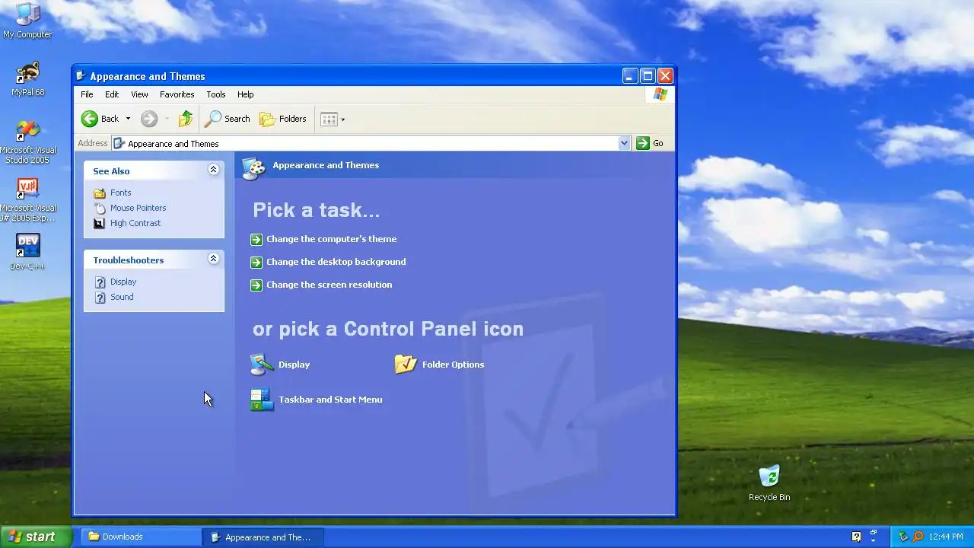
Task: Click the Start button
Action: [x=36, y=537]
